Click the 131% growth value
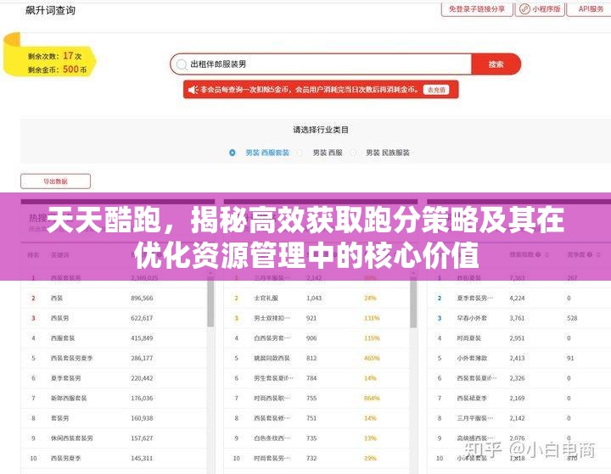Screen dimensions: 611x474 (372, 318)
